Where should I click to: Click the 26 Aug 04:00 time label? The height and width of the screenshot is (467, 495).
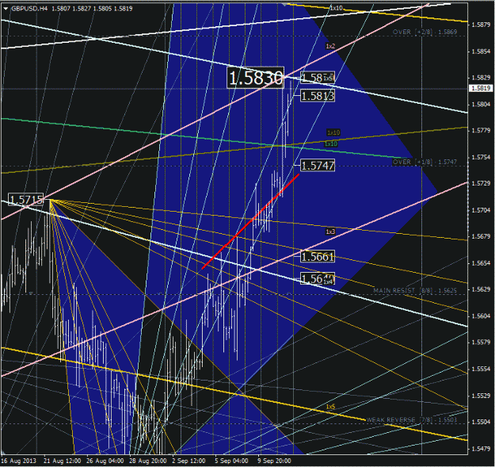(105, 461)
